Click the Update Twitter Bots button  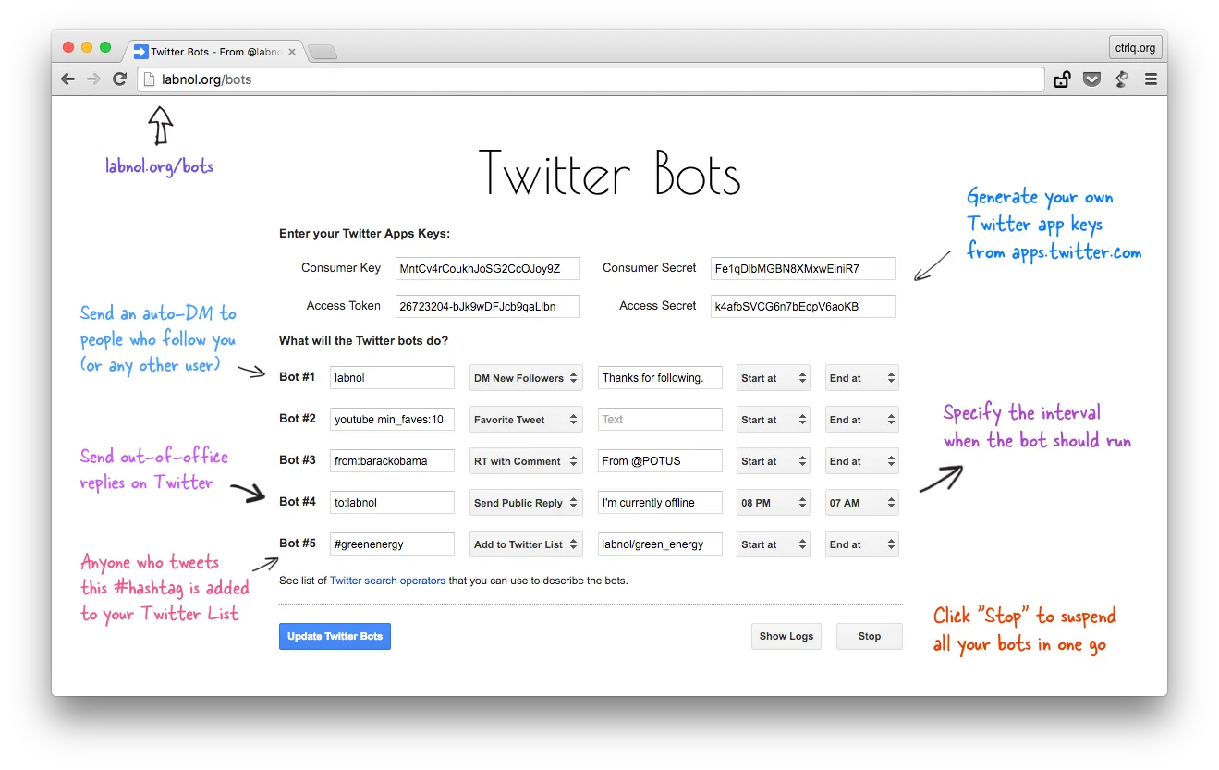(335, 636)
